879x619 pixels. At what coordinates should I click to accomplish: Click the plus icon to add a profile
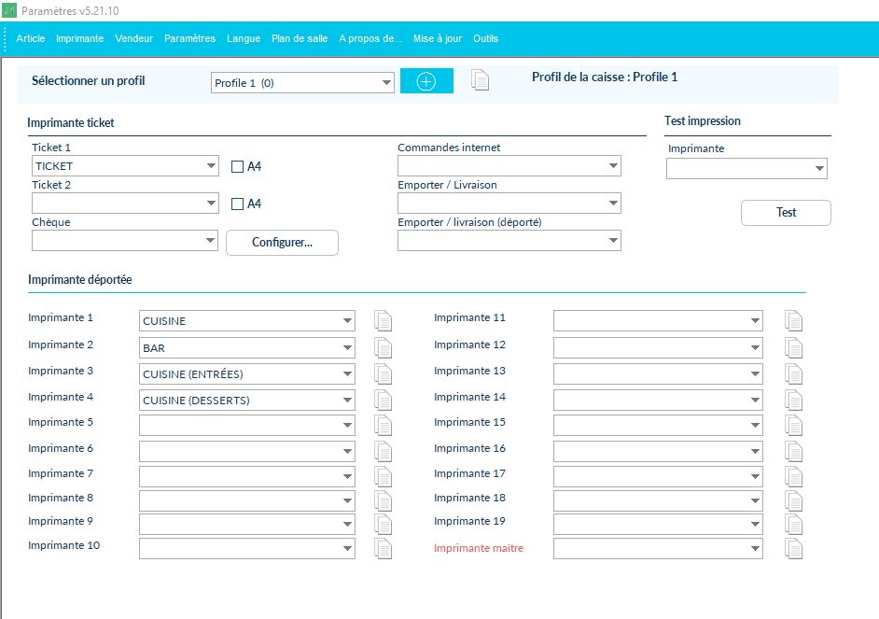pos(426,81)
